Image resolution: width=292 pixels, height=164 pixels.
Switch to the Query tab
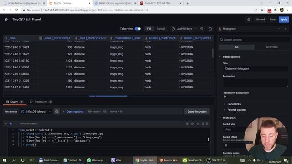(15, 102)
